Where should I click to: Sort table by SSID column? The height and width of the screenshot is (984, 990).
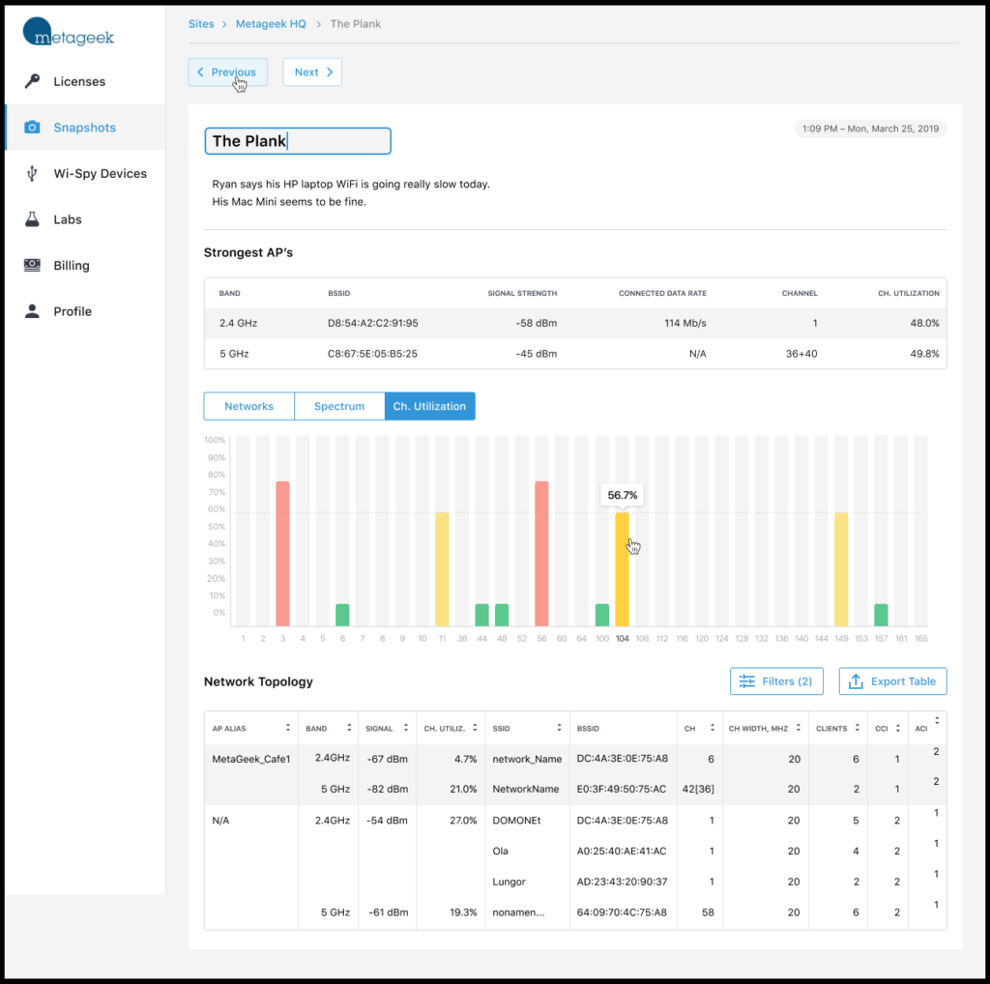pyautogui.click(x=559, y=728)
